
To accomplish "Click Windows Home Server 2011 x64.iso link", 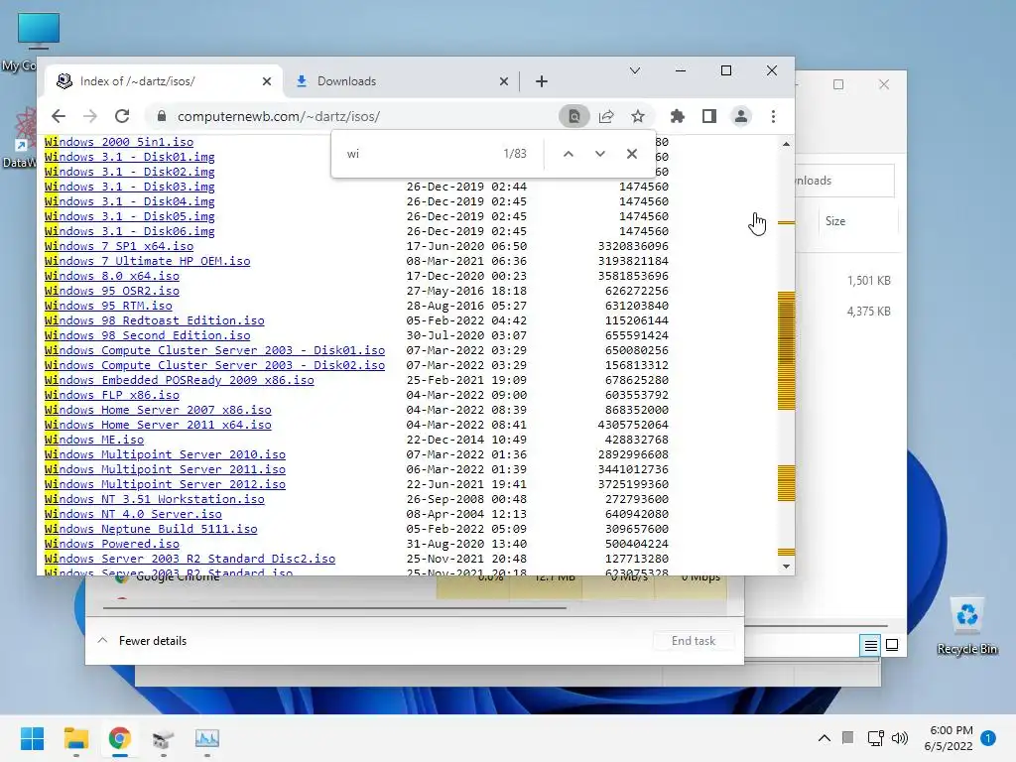I will coord(158,425).
